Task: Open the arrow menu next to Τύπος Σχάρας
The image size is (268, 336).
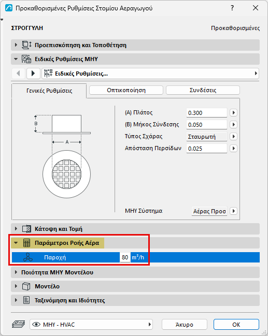Action: pos(233,137)
